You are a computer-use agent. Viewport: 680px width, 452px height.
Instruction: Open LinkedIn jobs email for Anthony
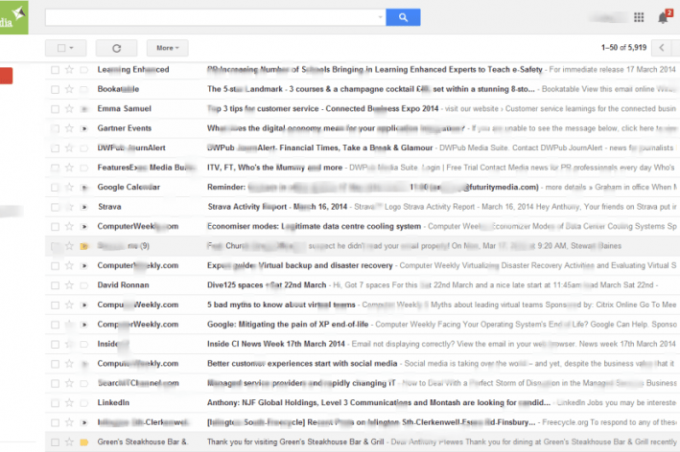point(363,402)
